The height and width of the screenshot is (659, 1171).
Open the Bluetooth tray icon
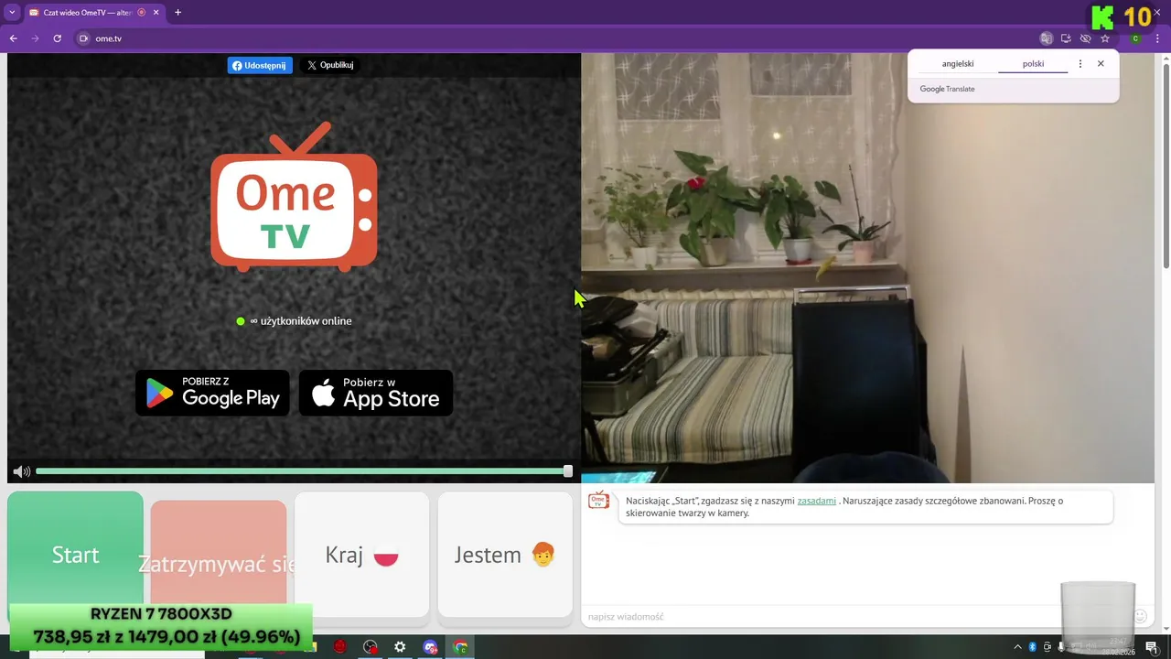(x=1033, y=647)
